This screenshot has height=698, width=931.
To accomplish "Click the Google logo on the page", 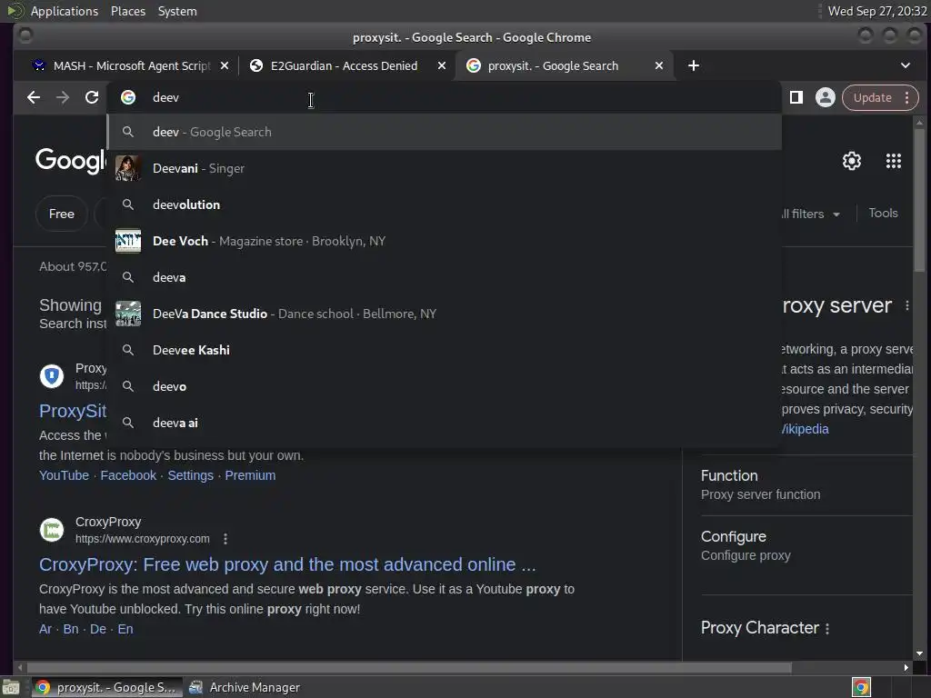I will coord(71,160).
